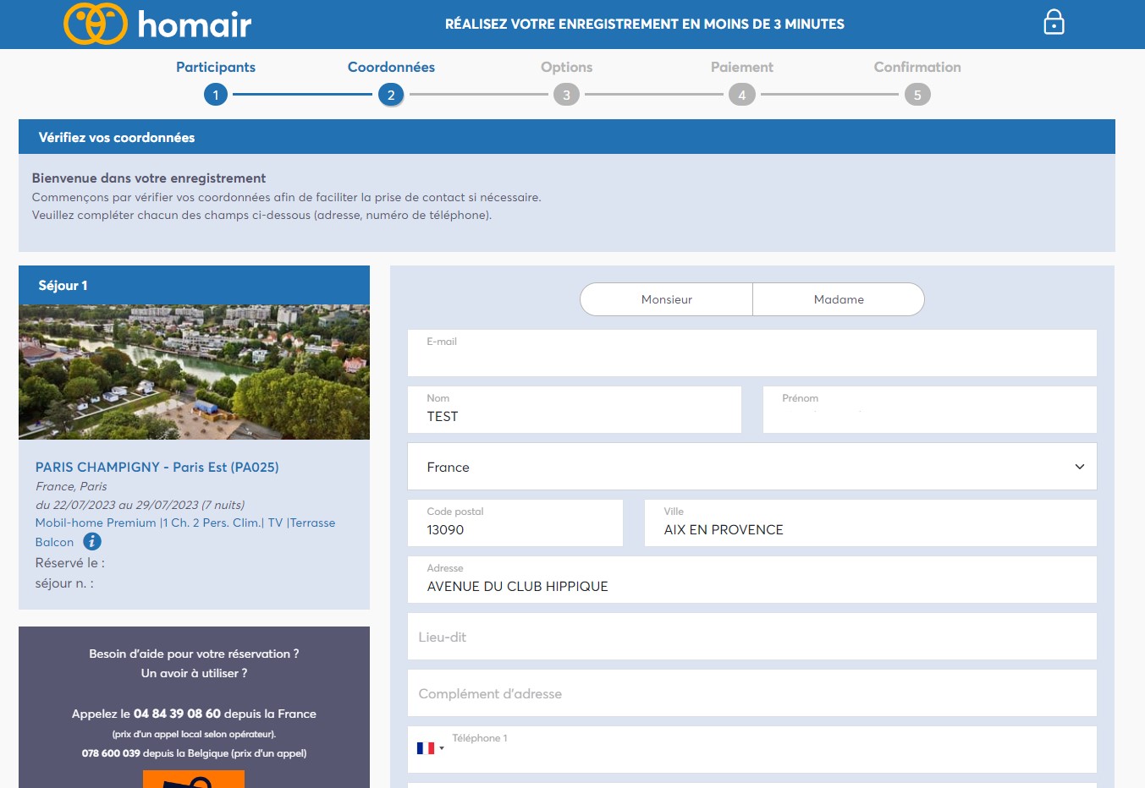Go to the Paiement step
The image size is (1145, 788).
pos(742,67)
